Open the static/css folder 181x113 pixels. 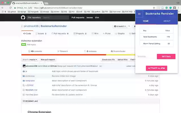[x=30, y=76]
